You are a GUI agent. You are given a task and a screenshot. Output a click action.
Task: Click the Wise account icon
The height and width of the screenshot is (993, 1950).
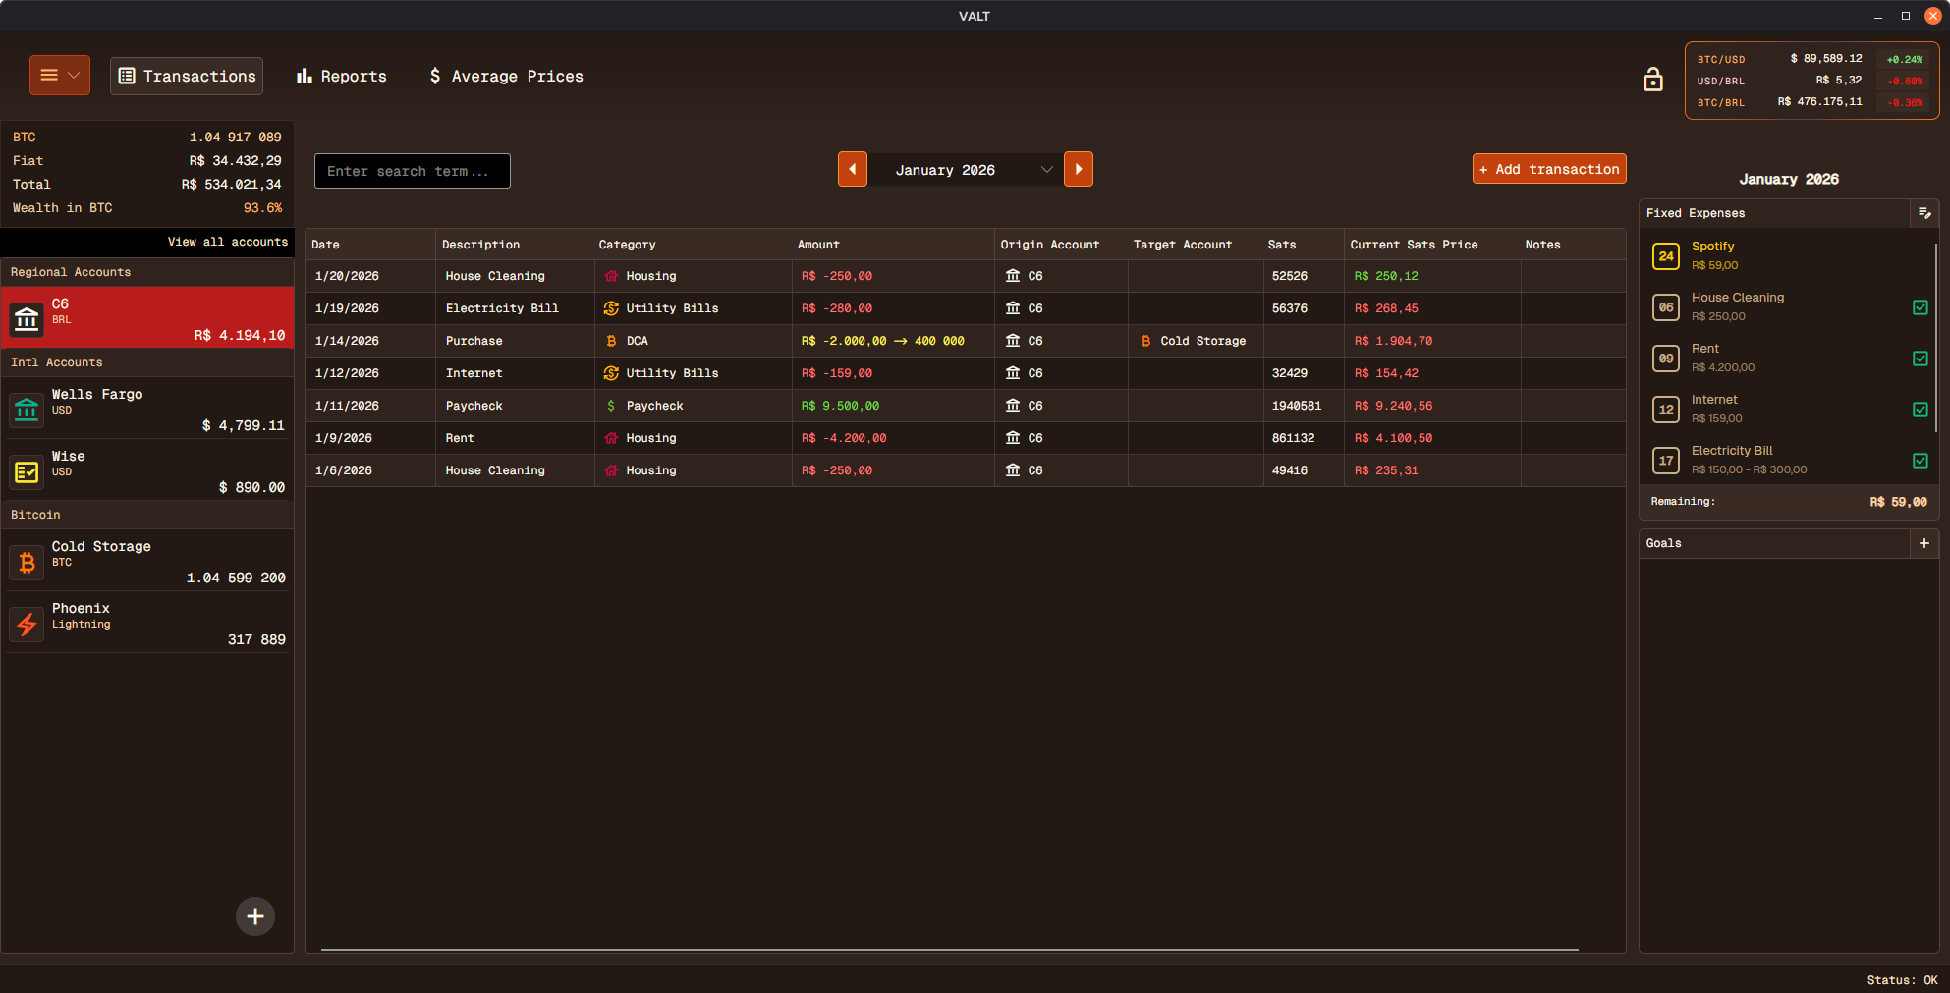point(27,471)
